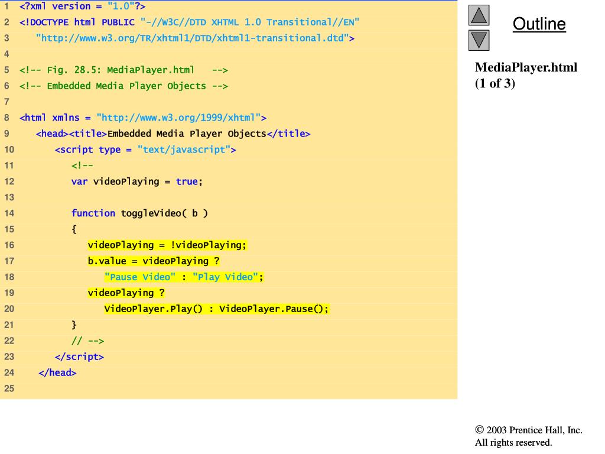Click the down arrow navigation icon

coord(479,40)
